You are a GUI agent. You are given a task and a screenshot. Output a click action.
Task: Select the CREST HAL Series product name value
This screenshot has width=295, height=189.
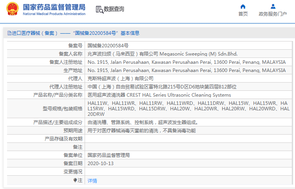pos(159,95)
